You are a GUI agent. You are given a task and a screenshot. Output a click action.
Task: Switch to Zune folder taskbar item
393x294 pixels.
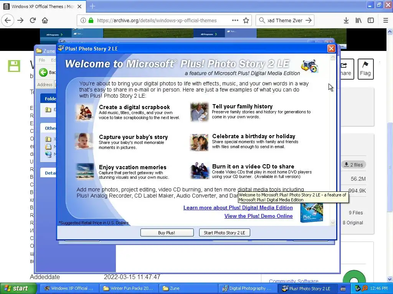point(188,288)
